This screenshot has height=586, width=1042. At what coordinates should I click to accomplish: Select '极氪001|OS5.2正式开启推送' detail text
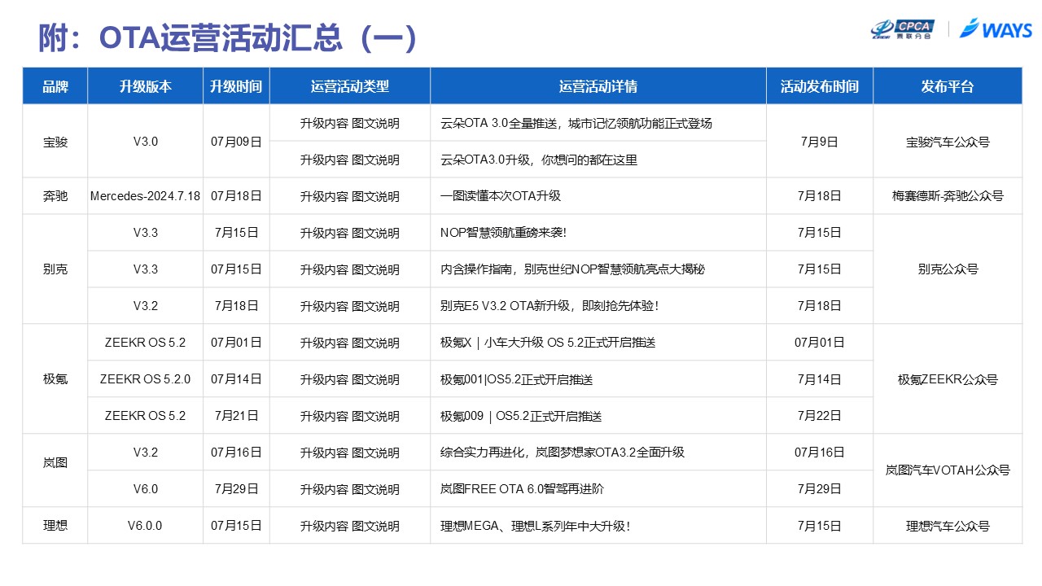(x=517, y=379)
